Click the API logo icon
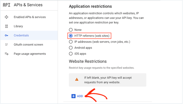Image resolution: width=183 pixels, height=104 pixels. click(6, 5)
